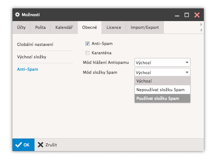Screen dimensions: 215x160
Task: Go to the Kalendář tab
Action: coord(64,27)
